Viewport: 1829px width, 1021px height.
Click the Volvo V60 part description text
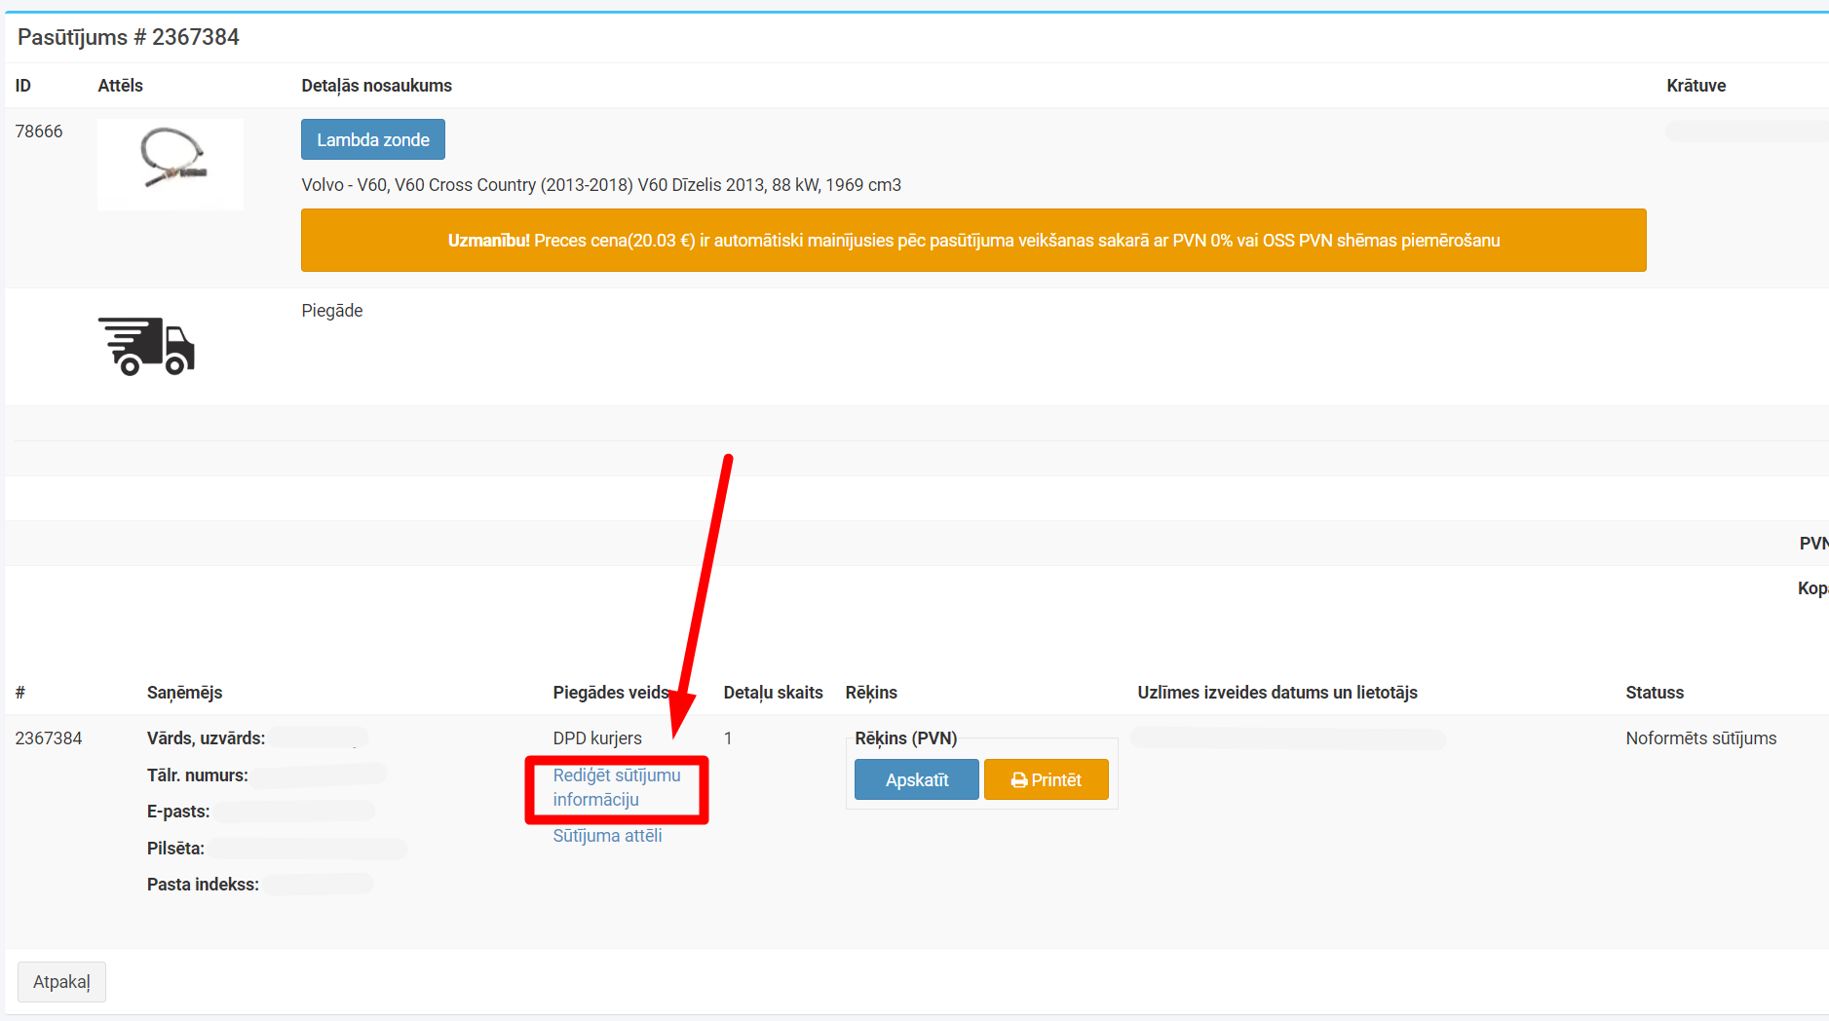click(x=600, y=185)
